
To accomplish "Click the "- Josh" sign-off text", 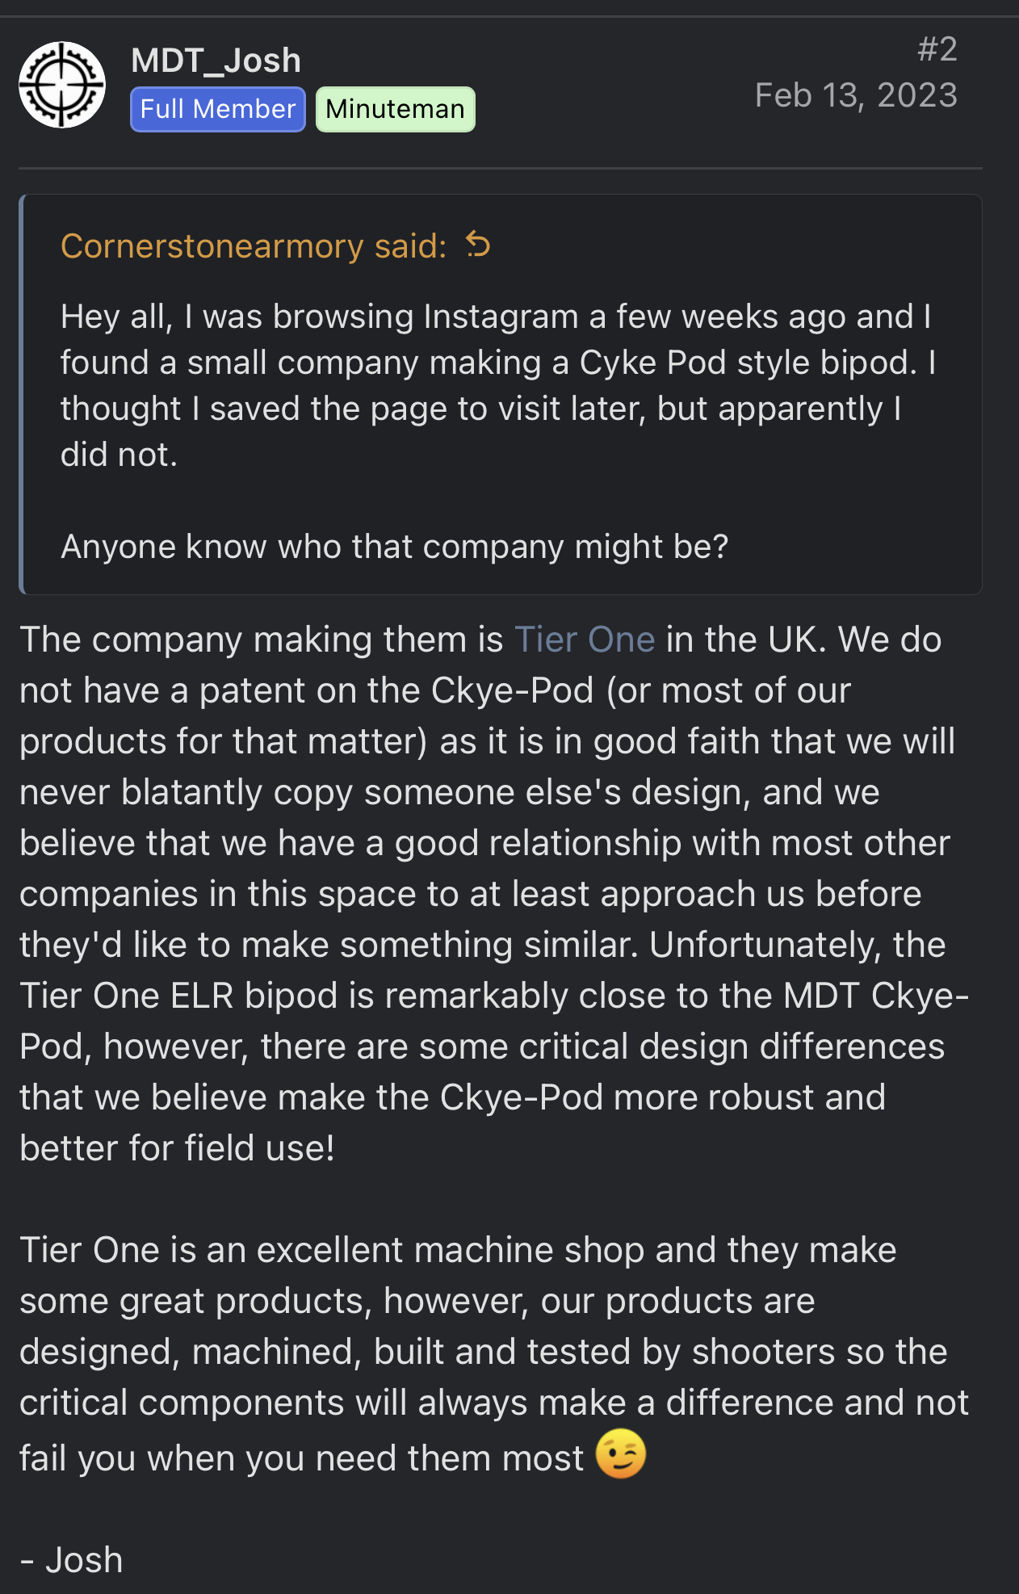I will click(72, 1560).
